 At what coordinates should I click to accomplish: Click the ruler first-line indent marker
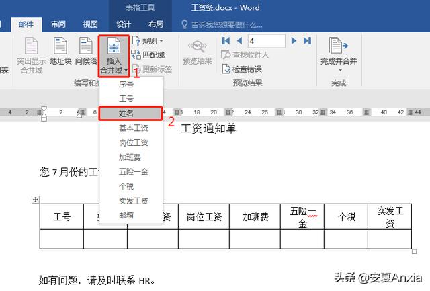pos(44,109)
